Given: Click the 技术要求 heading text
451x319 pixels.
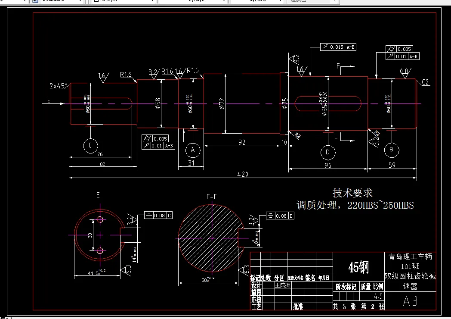Looking at the screenshot, I should pos(352,193).
